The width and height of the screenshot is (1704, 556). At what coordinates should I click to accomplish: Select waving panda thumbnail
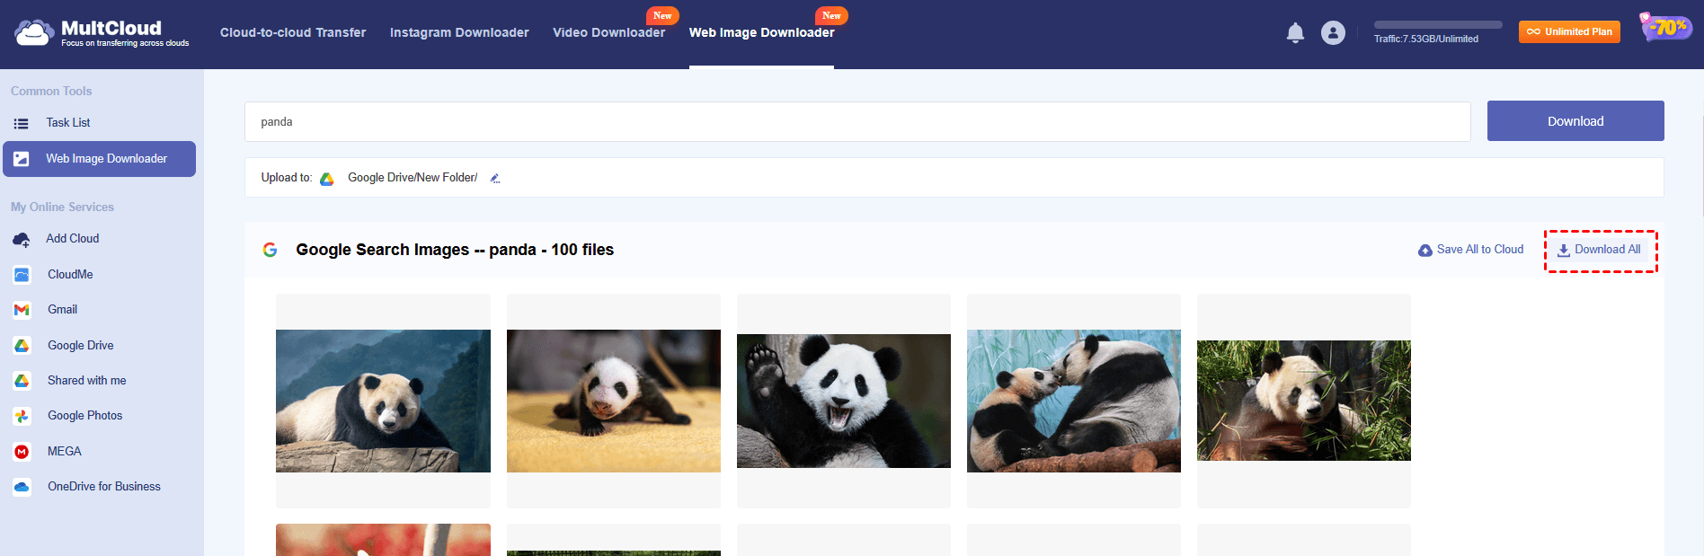[x=844, y=401]
